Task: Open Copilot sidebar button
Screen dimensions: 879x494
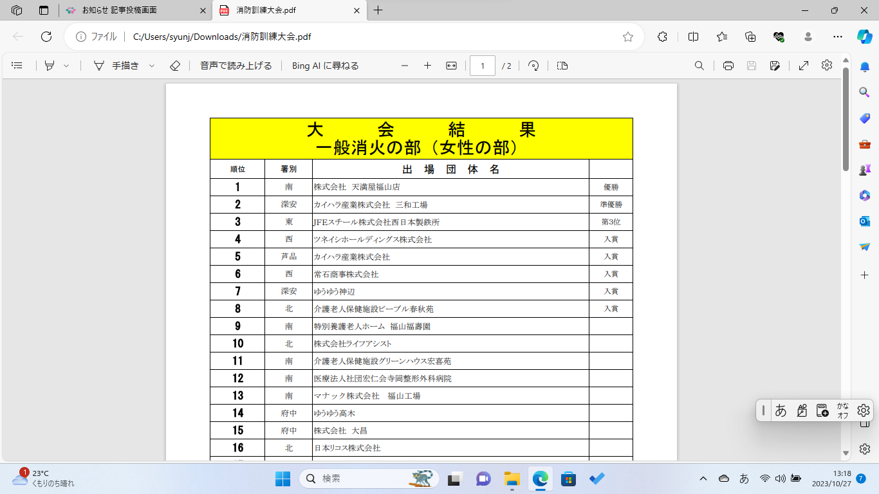Action: pyautogui.click(x=865, y=37)
